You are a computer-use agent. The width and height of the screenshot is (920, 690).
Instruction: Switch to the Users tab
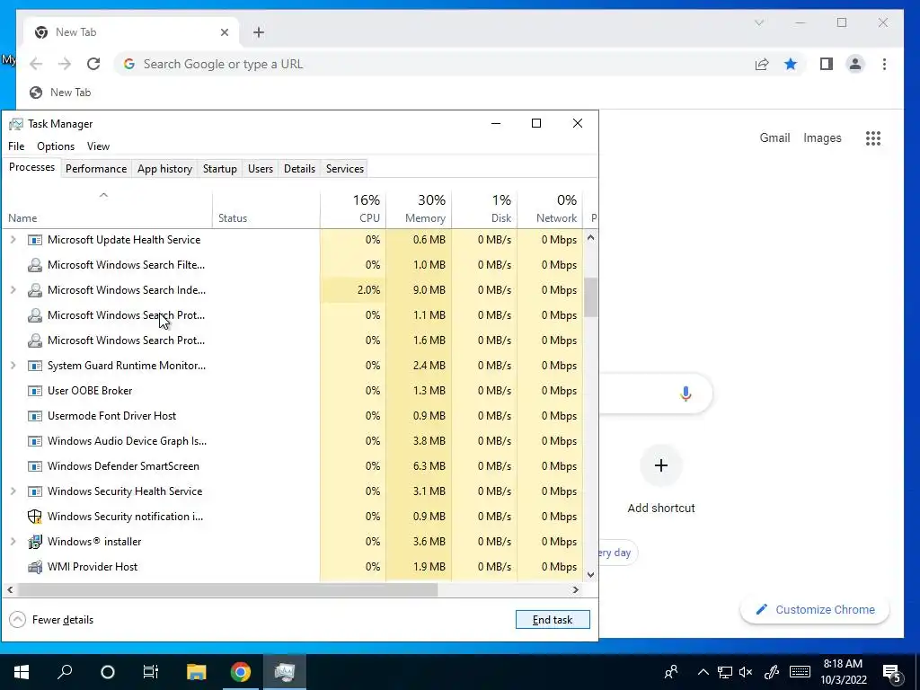click(261, 169)
